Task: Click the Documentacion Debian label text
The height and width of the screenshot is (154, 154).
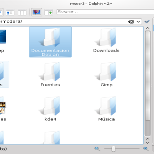Action: click(x=50, y=52)
